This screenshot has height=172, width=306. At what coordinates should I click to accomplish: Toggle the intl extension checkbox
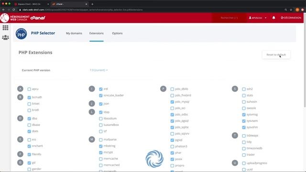101,89
